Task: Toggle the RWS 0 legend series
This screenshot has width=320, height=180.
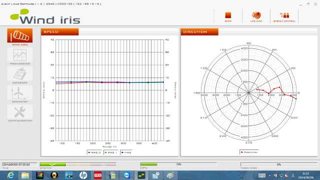Action: click(x=94, y=152)
